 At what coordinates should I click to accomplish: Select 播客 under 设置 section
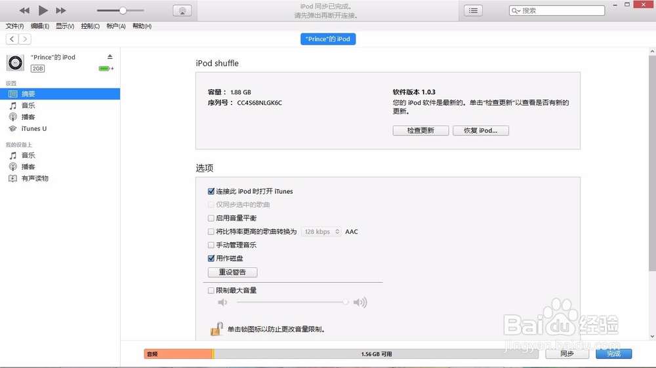click(60, 117)
